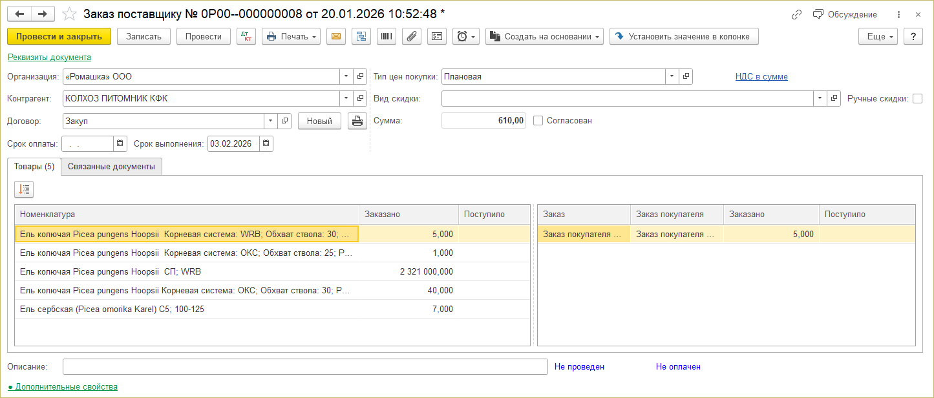Viewport: 934px width, 398px height.
Task: Click the sort rows icon above table
Action: [24, 189]
